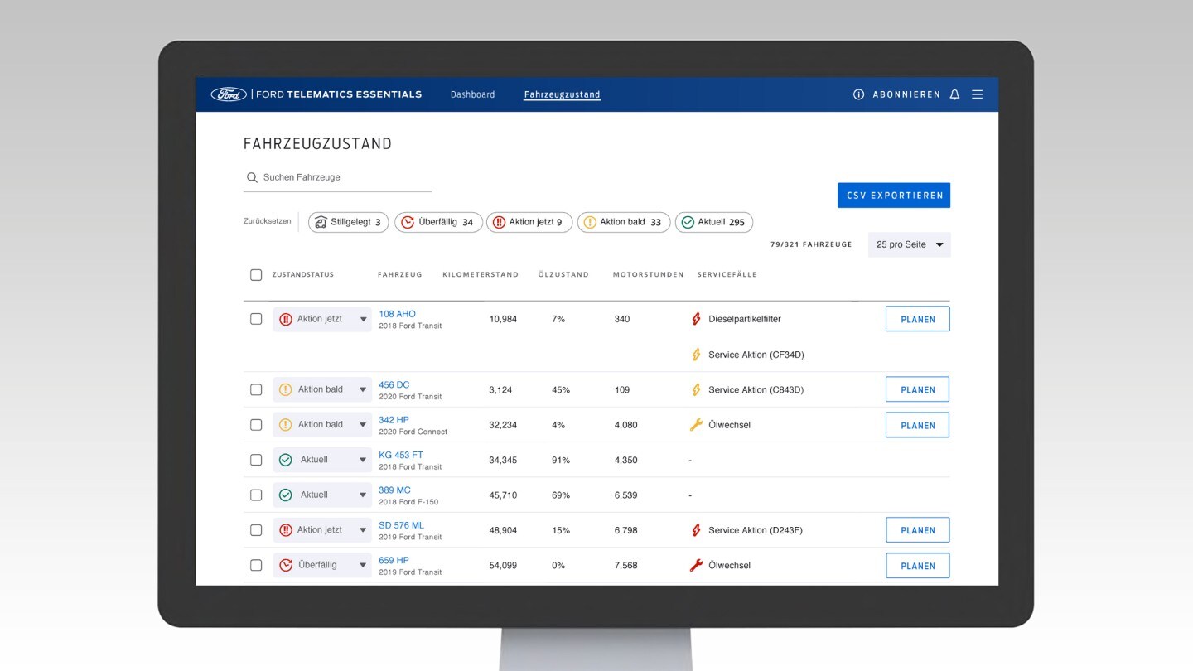Open Aktuell status dropdown arrow for 389 MC
Image resolution: width=1193 pixels, height=671 pixels.
coord(363,495)
